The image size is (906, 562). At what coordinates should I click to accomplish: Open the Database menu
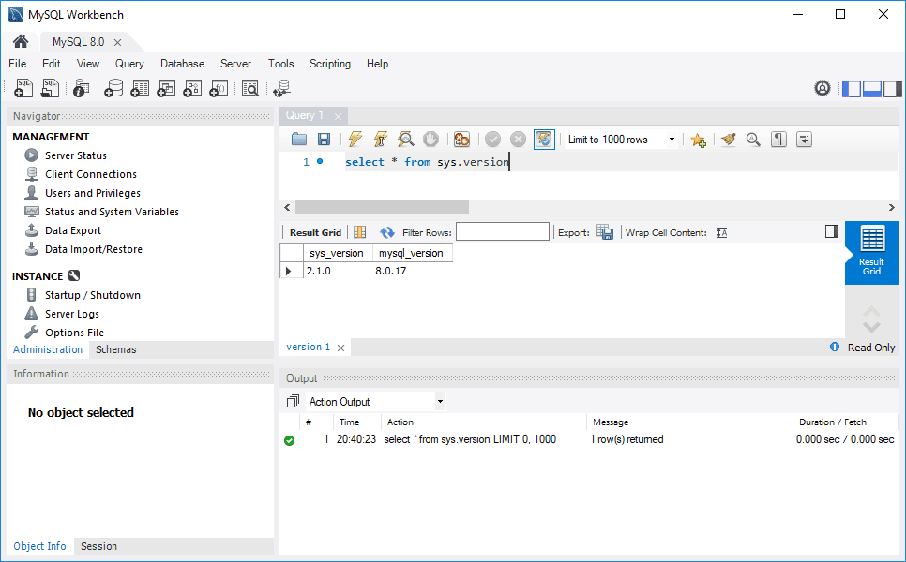pyautogui.click(x=183, y=64)
